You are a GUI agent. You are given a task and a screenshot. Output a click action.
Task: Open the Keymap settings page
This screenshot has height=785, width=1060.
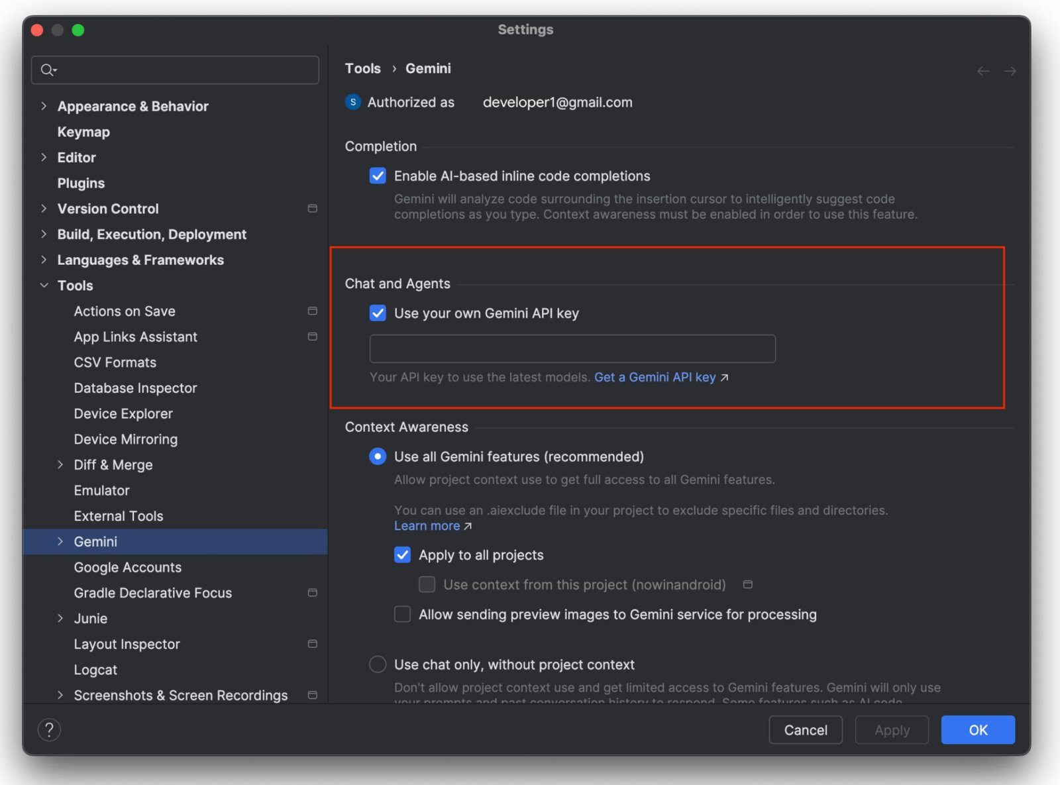pos(83,132)
